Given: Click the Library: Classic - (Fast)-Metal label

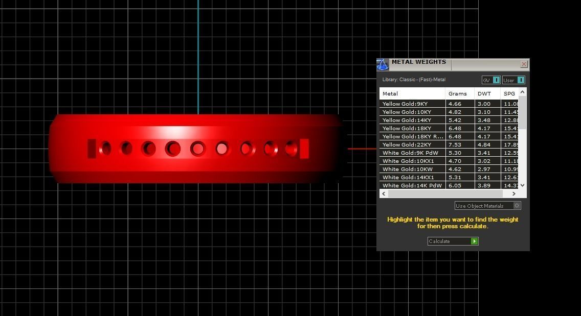Looking at the screenshot, I should click(x=414, y=80).
